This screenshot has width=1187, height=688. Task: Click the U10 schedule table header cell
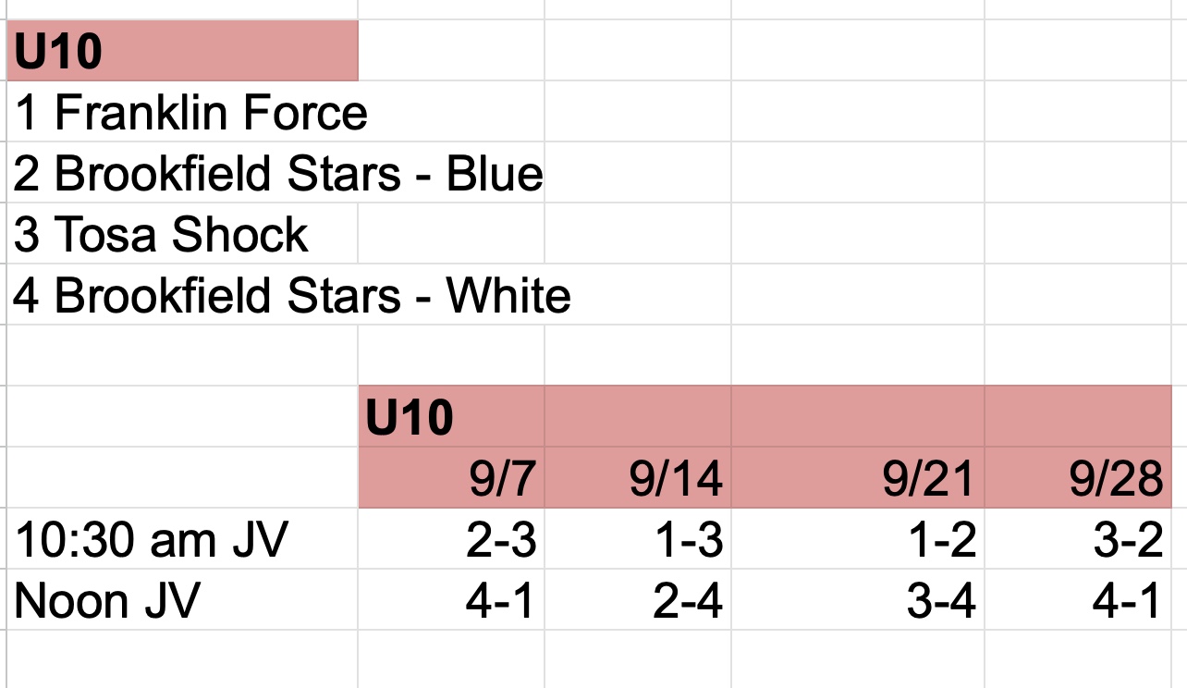coord(451,417)
